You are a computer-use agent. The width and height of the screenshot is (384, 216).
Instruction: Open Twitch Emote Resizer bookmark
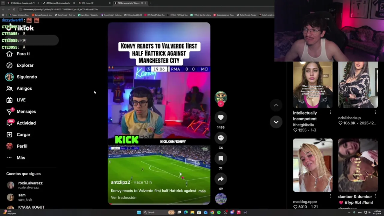[x=246, y=15]
